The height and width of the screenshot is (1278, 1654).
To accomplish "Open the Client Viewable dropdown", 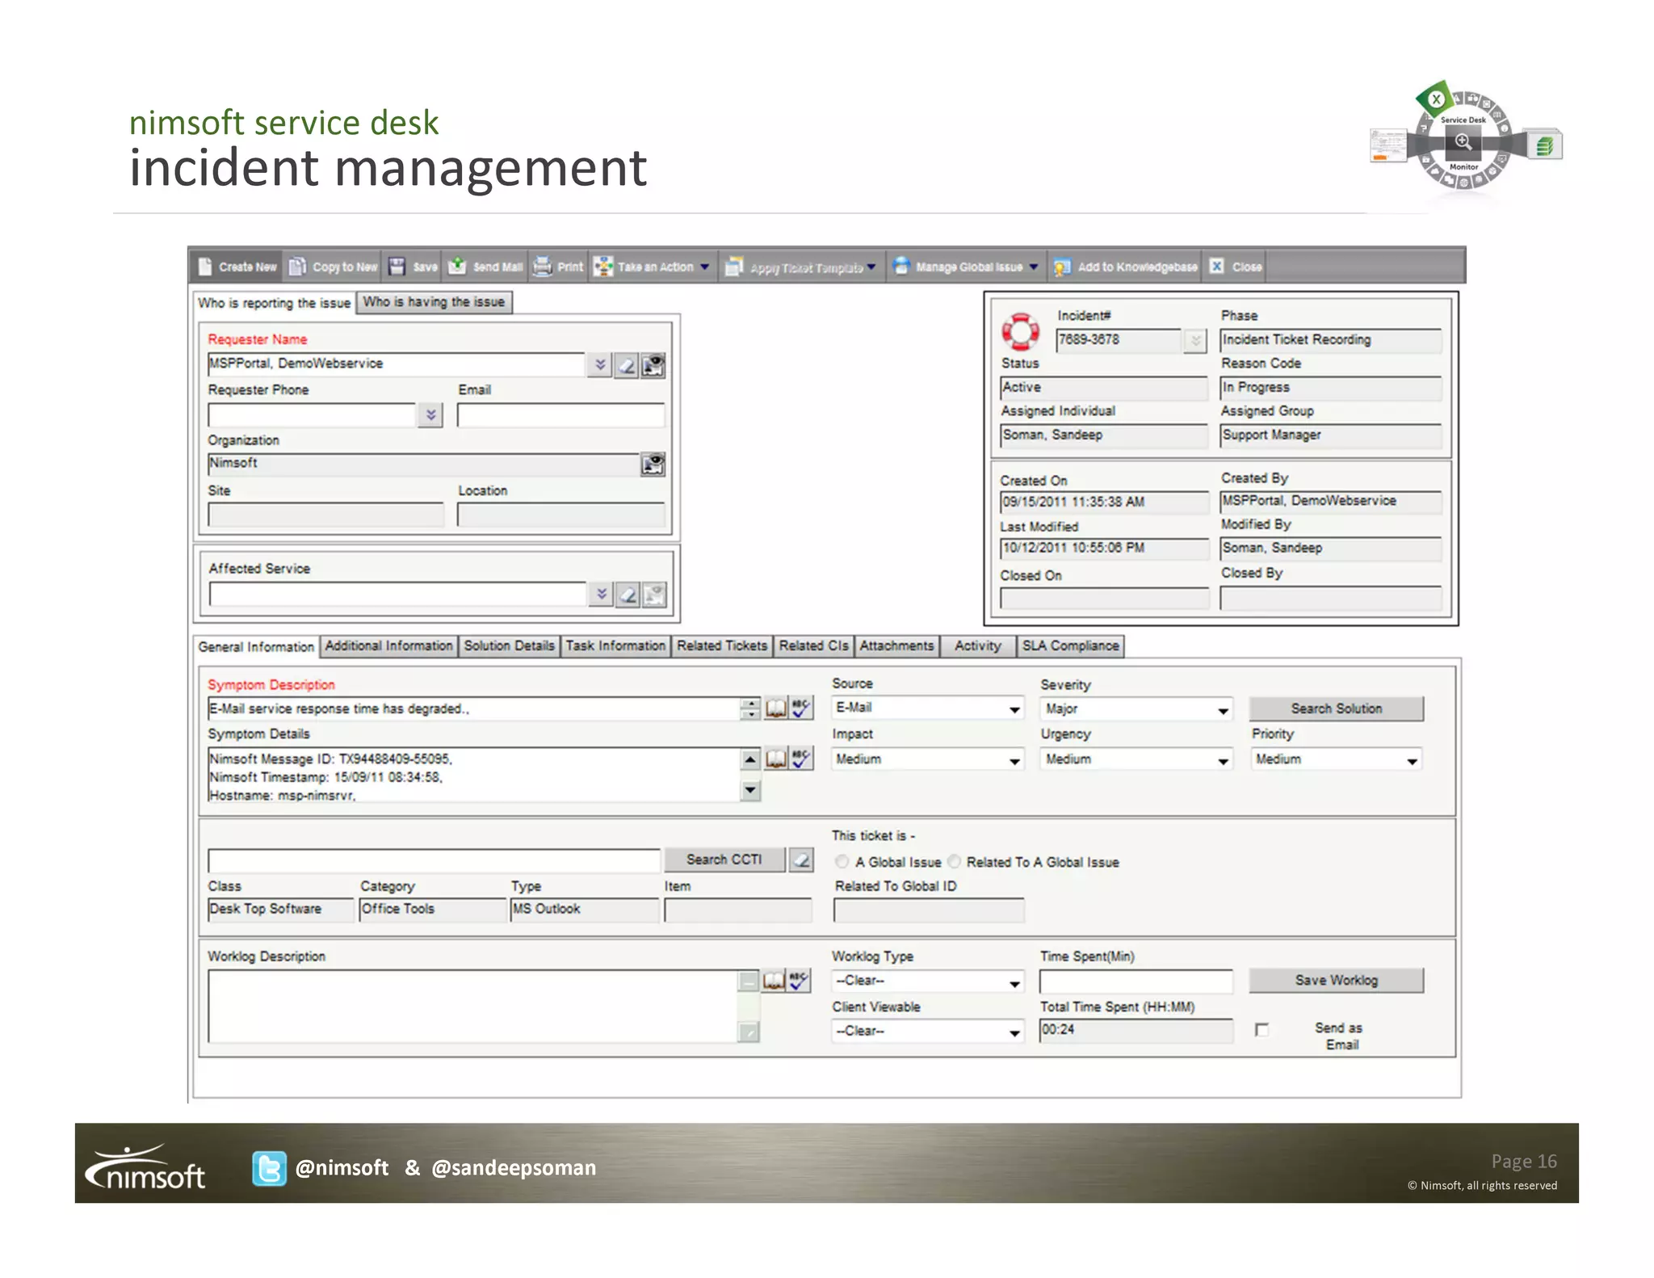I will 928,1032.
